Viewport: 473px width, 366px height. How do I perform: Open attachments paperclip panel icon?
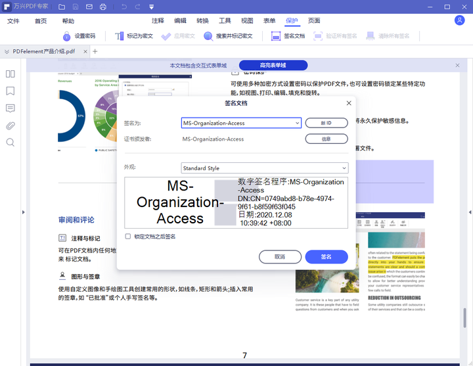tap(11, 126)
